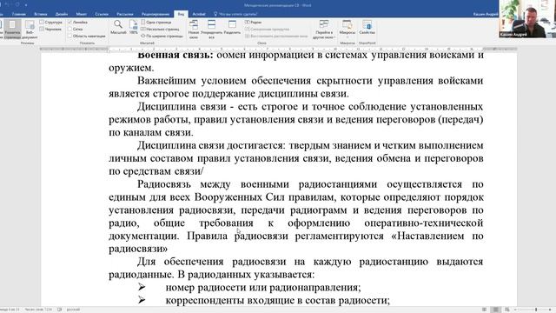Open the Масштаб zoom dialog
This screenshot has height=313, width=556.
point(118,27)
